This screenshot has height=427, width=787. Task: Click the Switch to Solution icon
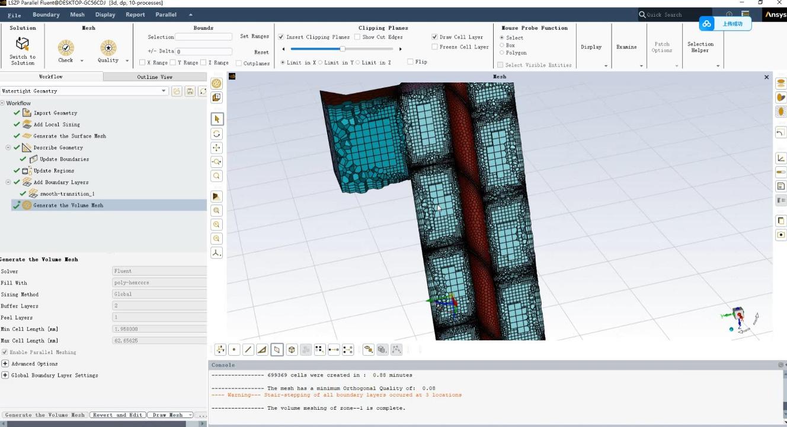click(23, 44)
